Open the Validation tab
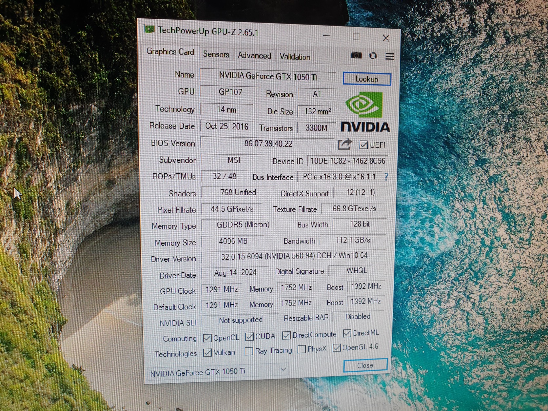 click(295, 57)
